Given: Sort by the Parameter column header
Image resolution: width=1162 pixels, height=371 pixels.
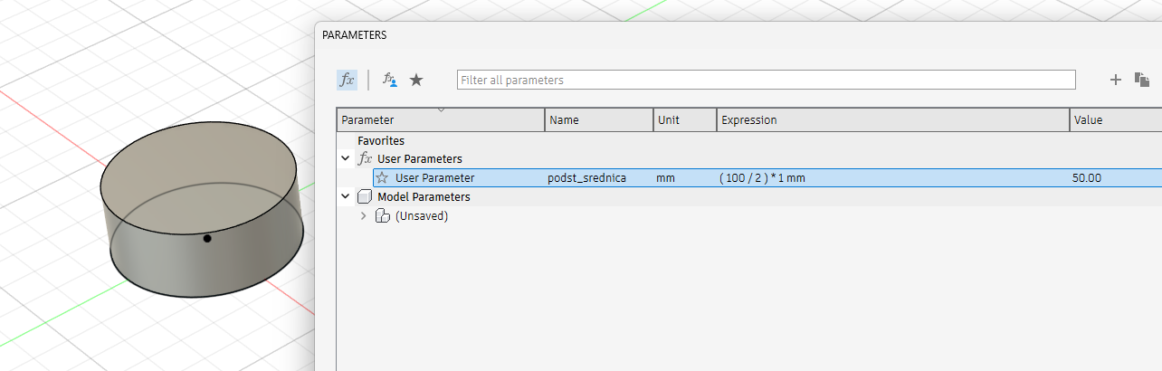Looking at the screenshot, I should [440, 120].
